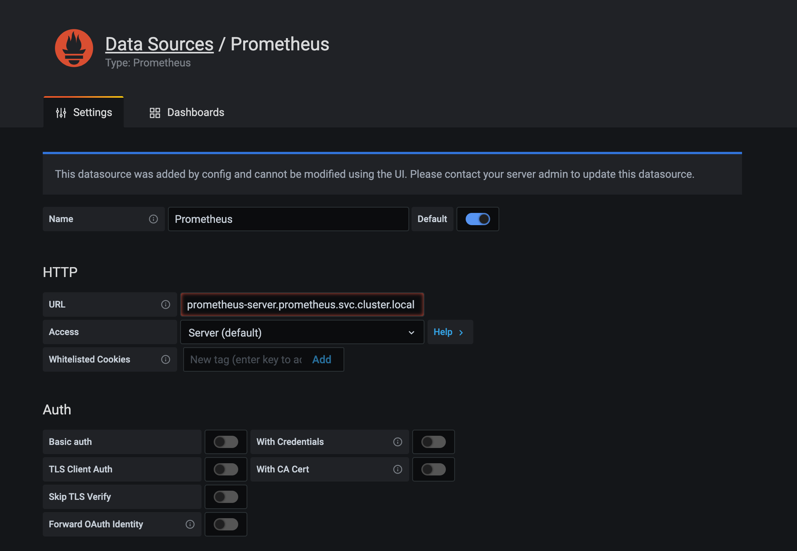The image size is (797, 551).
Task: Enable the TLS Client Auth switch
Action: click(226, 469)
